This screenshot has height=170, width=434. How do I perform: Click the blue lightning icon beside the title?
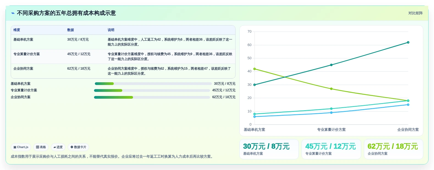click(13, 13)
